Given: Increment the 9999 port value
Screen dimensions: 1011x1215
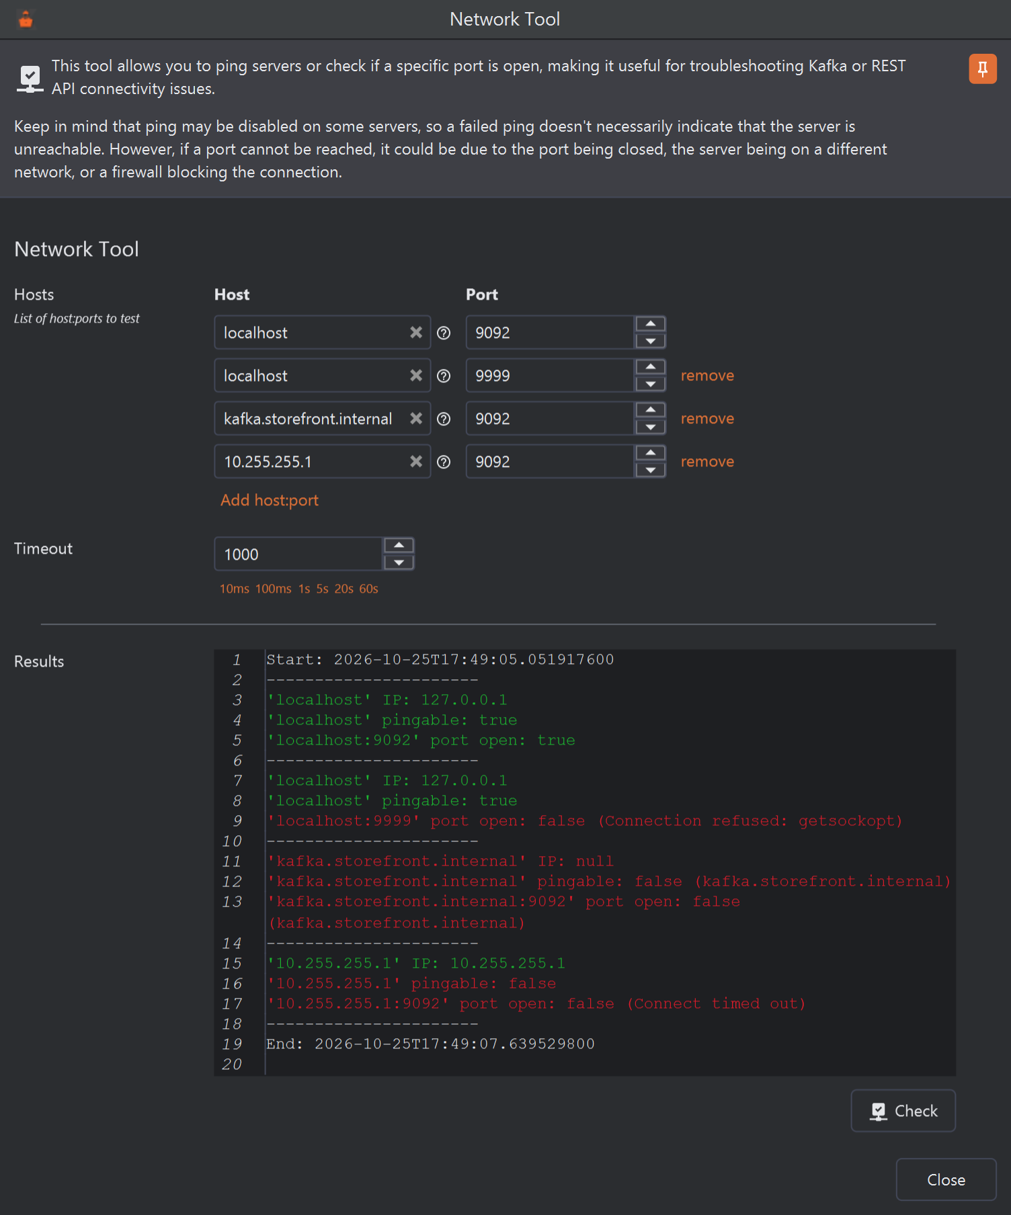Looking at the screenshot, I should [x=650, y=367].
